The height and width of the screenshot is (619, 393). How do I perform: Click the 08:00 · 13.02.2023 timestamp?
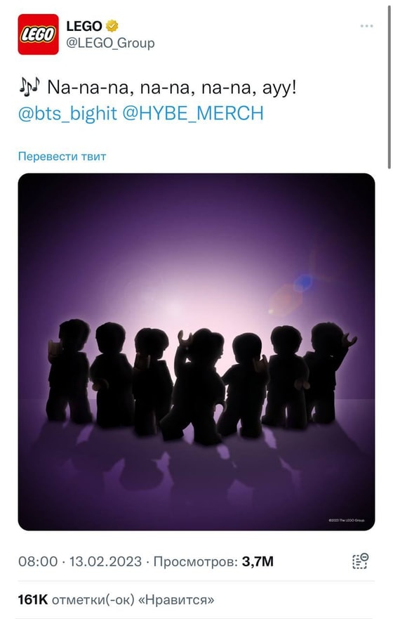[79, 561]
